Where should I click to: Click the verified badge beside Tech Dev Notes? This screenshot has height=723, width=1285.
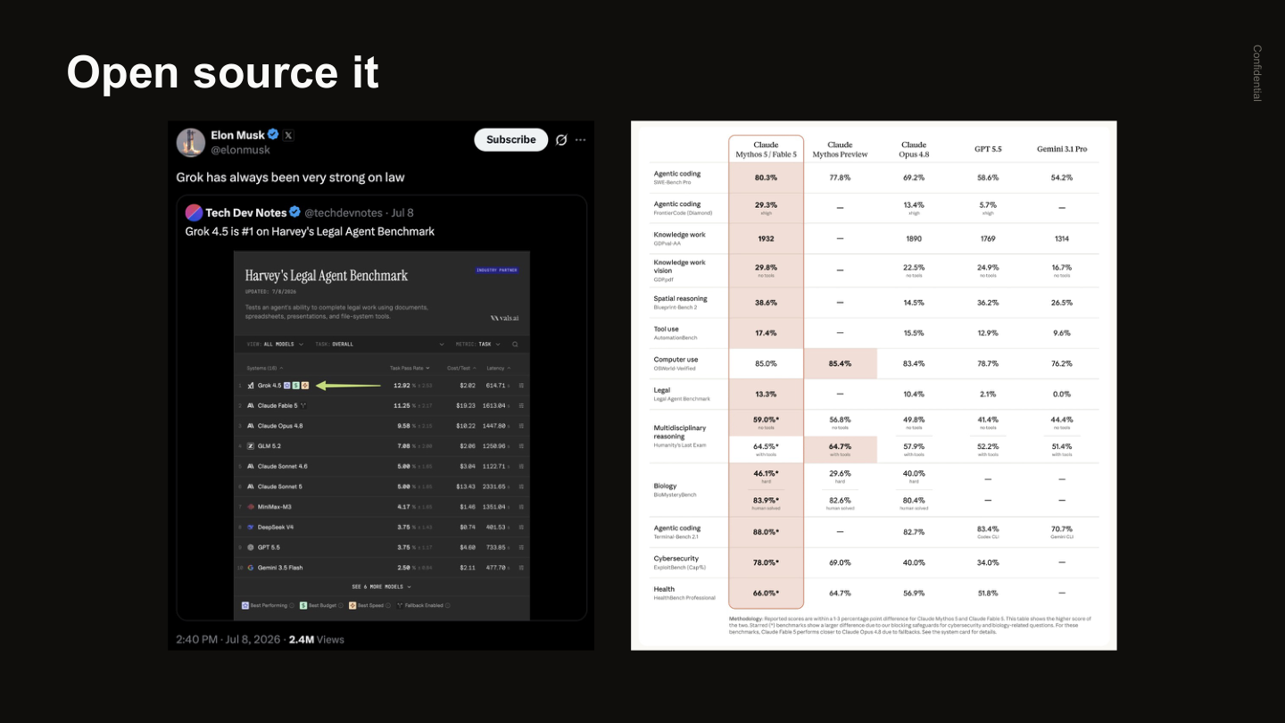coord(294,212)
